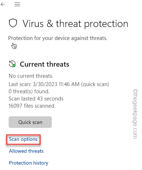
Task: Click the '0 threat(s) found.' text
Action: [x=29, y=91]
